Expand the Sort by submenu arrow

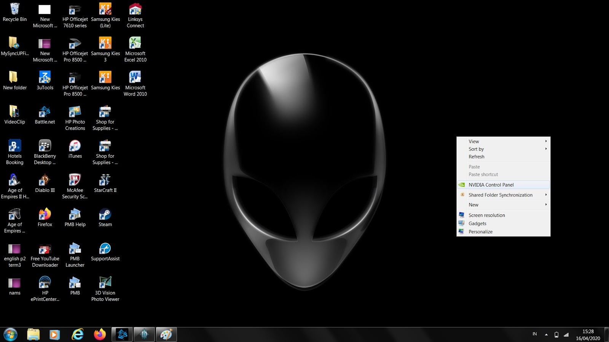pos(546,149)
